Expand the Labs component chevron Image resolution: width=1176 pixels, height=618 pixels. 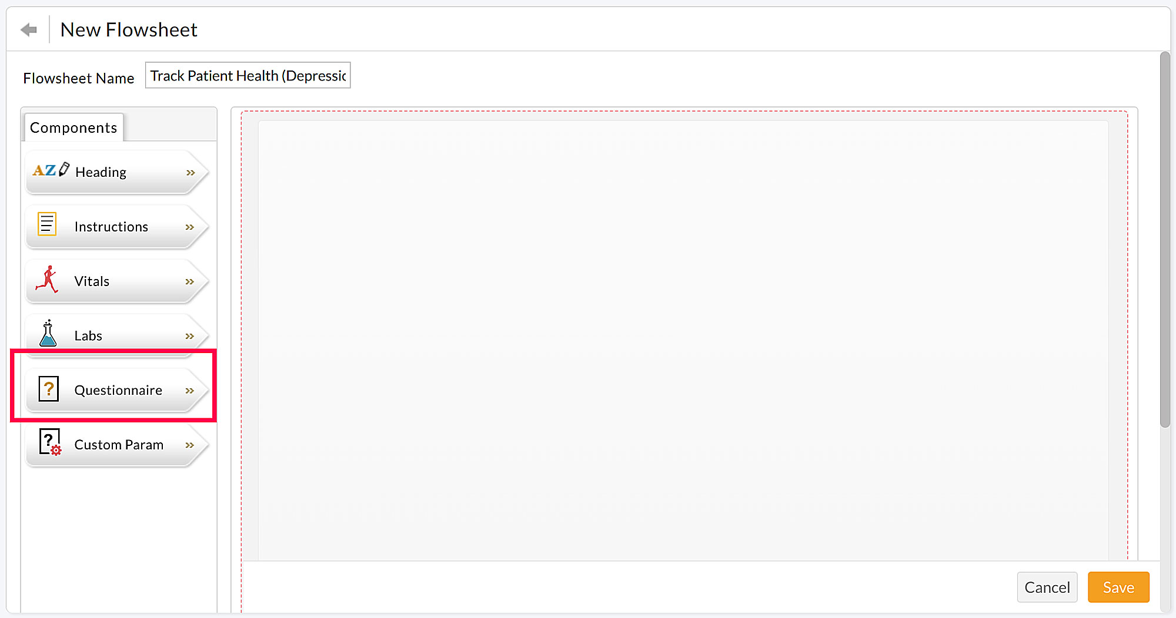pyautogui.click(x=191, y=335)
